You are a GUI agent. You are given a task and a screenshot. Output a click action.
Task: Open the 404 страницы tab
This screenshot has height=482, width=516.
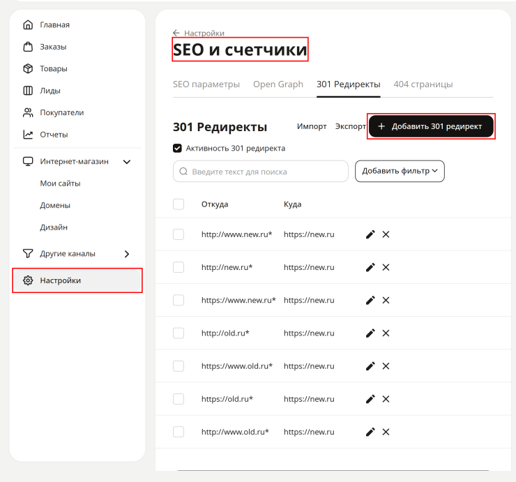pos(423,84)
